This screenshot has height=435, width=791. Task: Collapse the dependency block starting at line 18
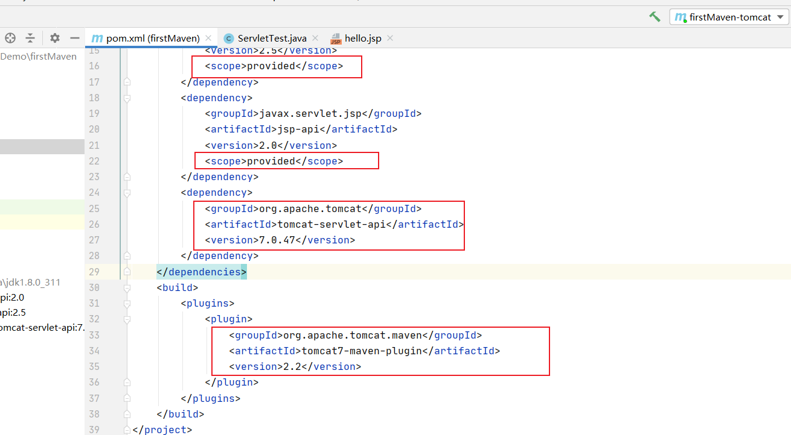(127, 98)
